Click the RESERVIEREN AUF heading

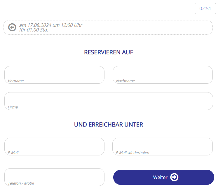109,52
